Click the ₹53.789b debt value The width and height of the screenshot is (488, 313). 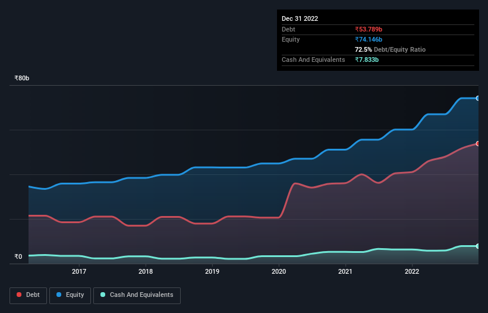point(369,29)
